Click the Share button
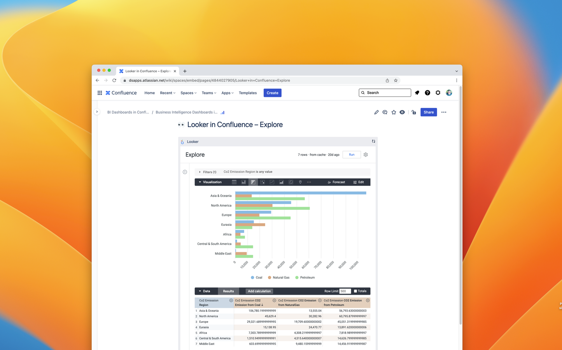Screen dimensions: 562x350 tap(429, 112)
